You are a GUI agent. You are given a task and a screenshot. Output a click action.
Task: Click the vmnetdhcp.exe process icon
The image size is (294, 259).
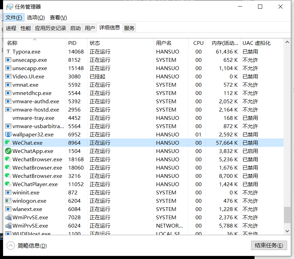8,93
